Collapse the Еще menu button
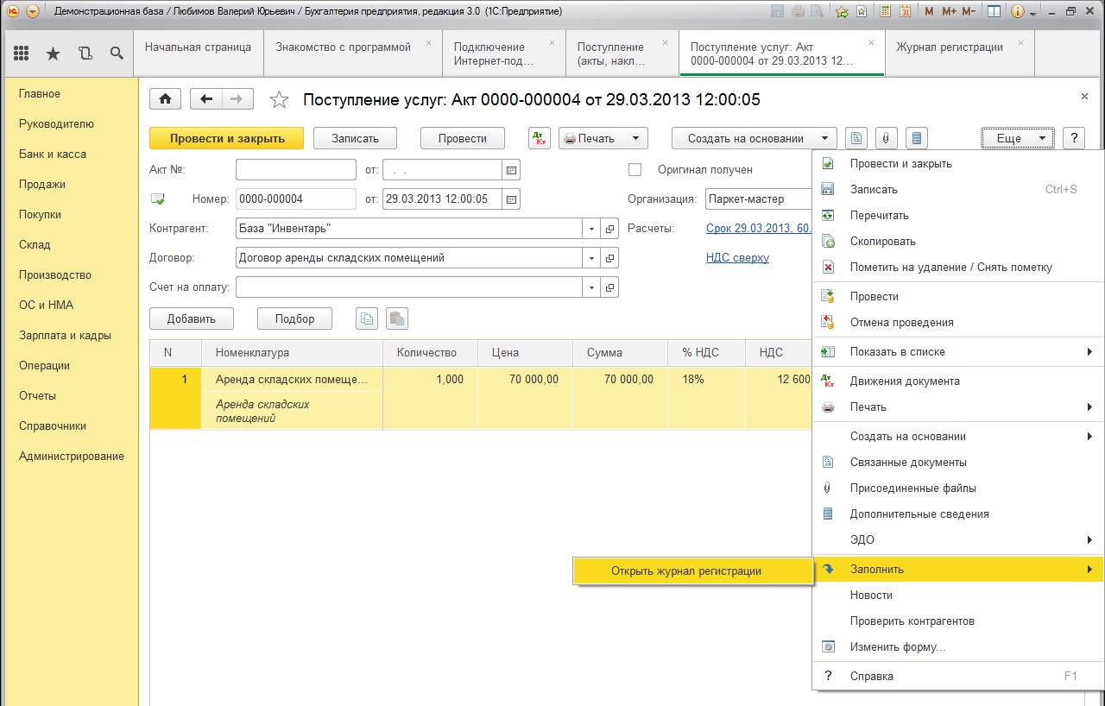1105x706 pixels. tap(1018, 138)
